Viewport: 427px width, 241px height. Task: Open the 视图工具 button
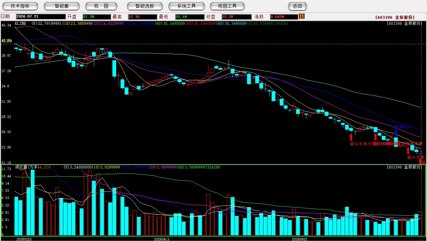click(228, 6)
